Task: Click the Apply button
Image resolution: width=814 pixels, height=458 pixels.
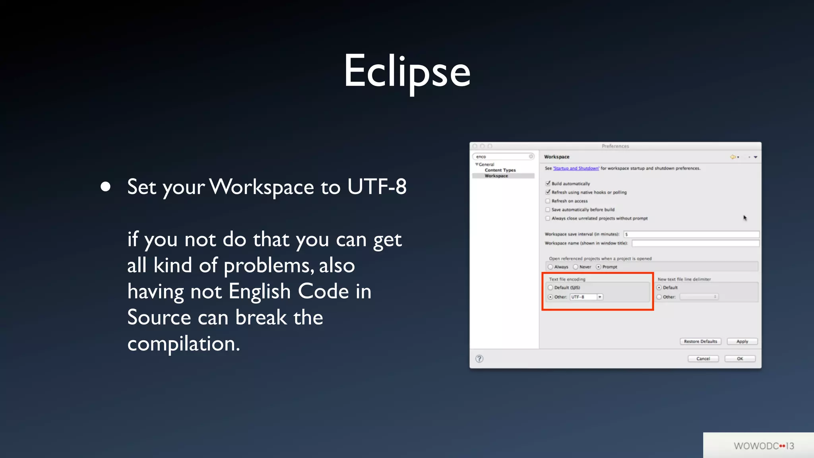Action: 742,342
